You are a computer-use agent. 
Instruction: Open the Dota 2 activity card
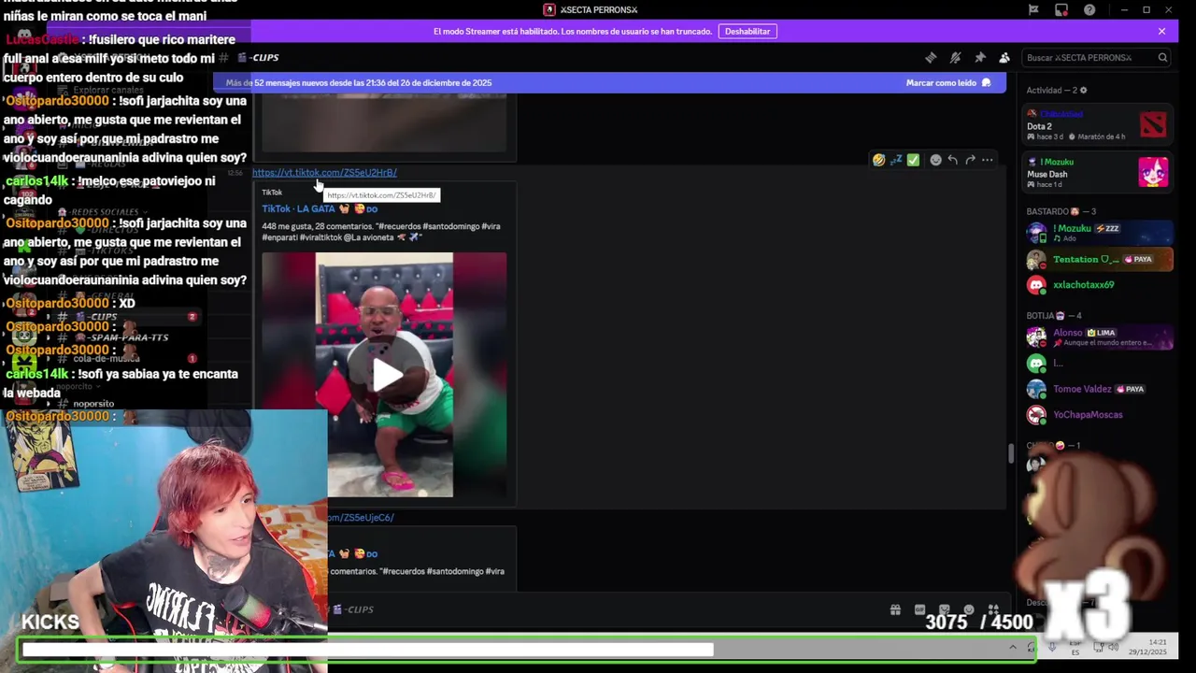(x=1097, y=124)
